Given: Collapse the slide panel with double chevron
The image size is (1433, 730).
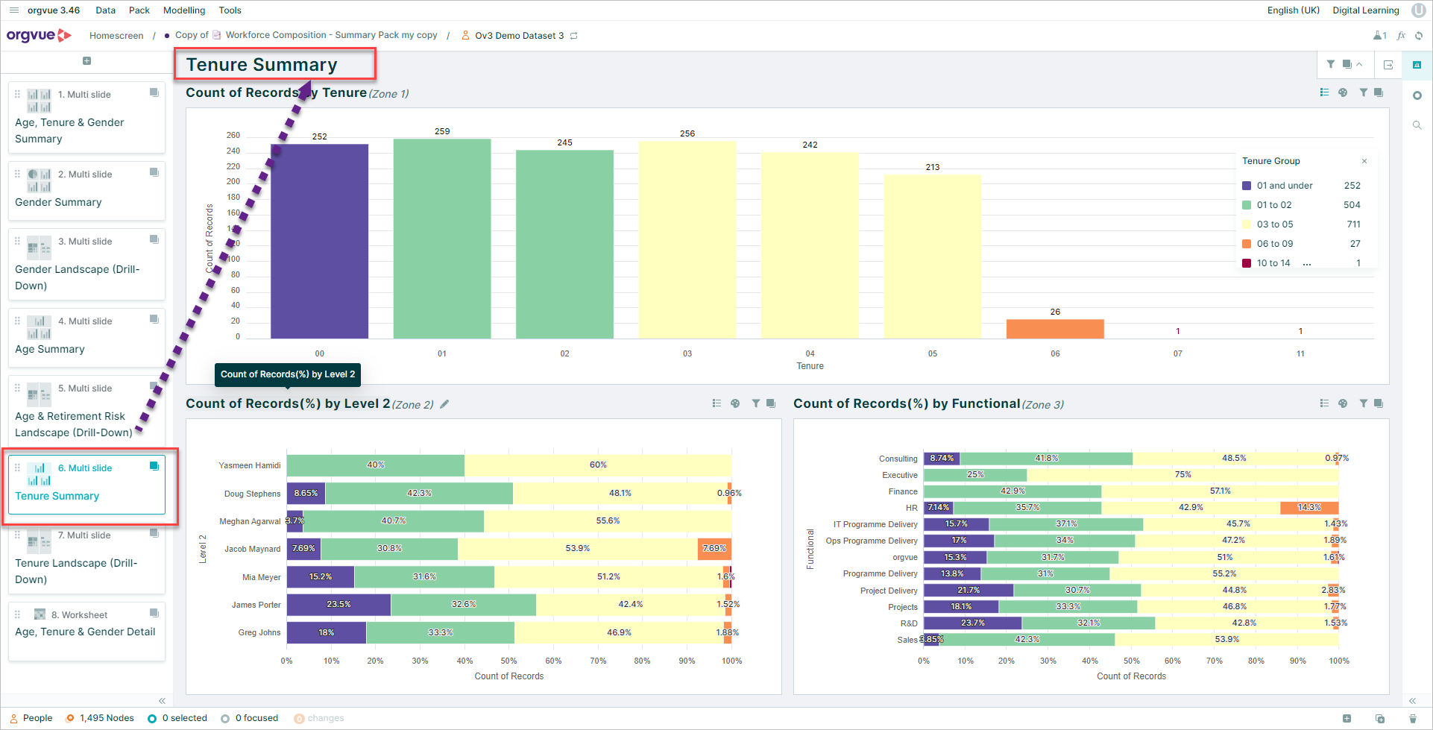Looking at the screenshot, I should pos(162,701).
